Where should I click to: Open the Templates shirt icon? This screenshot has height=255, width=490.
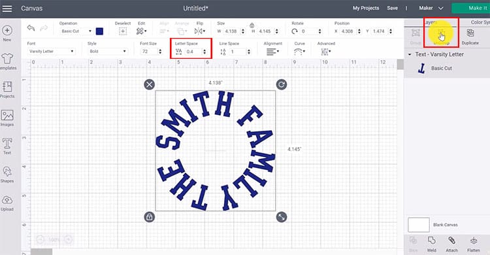point(7,61)
